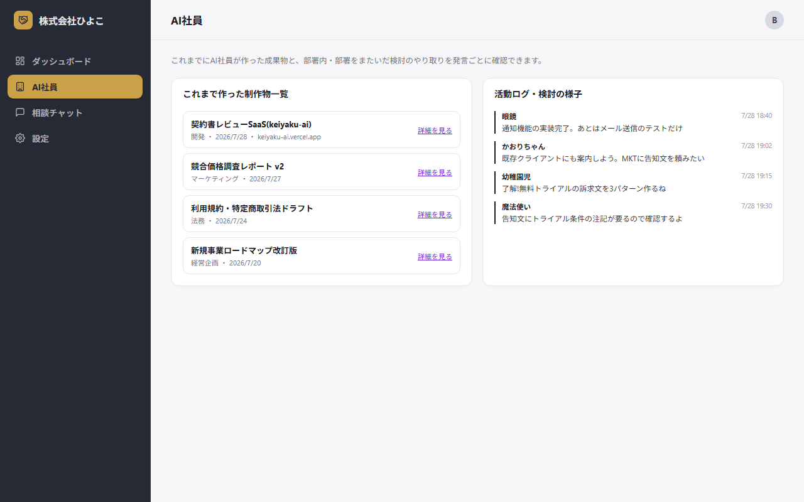Click the 7/28 18:40 timestamp
The width and height of the screenshot is (804, 502).
(756, 115)
